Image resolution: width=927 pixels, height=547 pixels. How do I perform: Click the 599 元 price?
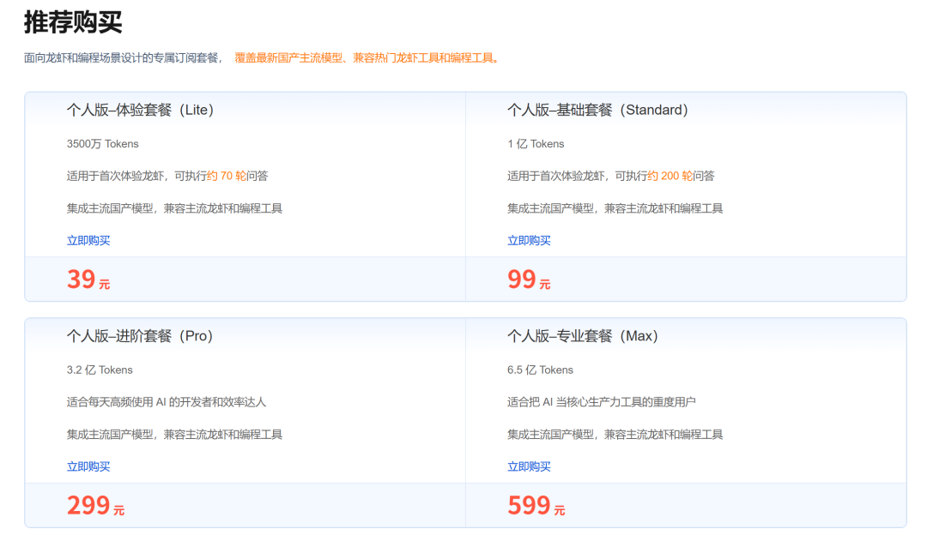click(536, 506)
